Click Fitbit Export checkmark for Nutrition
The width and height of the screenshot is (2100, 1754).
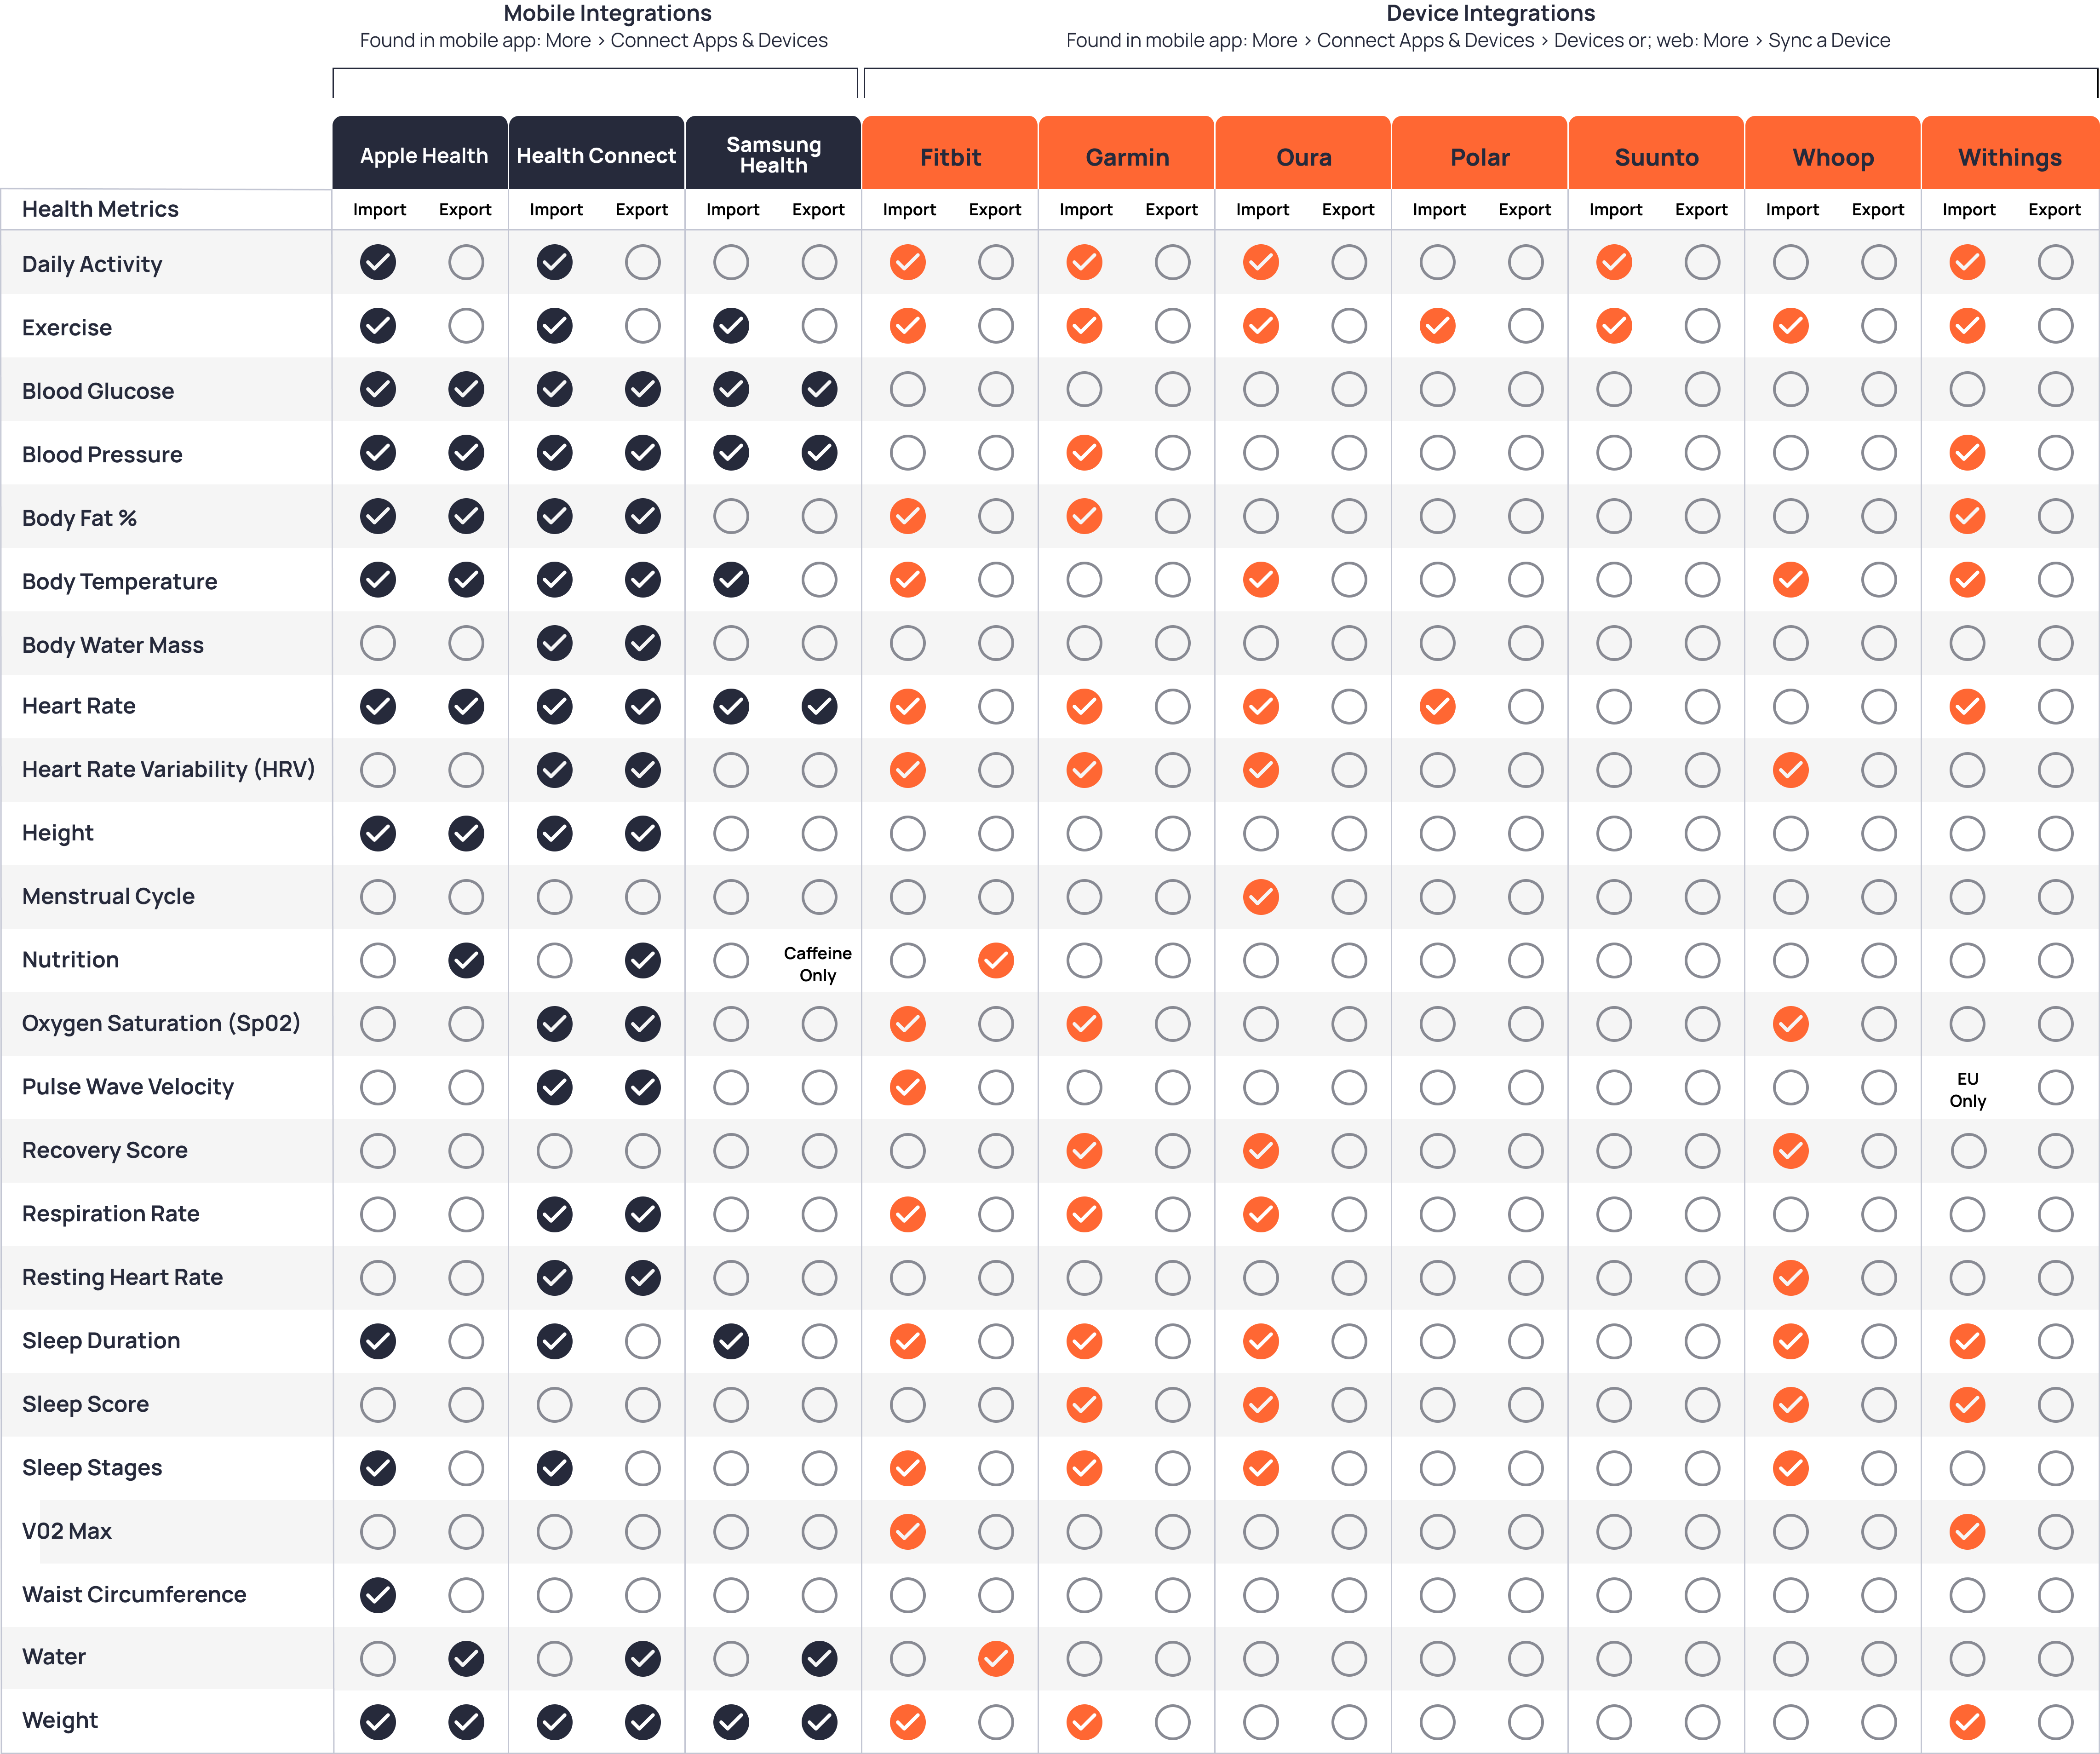coord(996,961)
